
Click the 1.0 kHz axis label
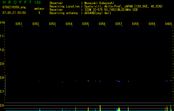click(2, 50)
